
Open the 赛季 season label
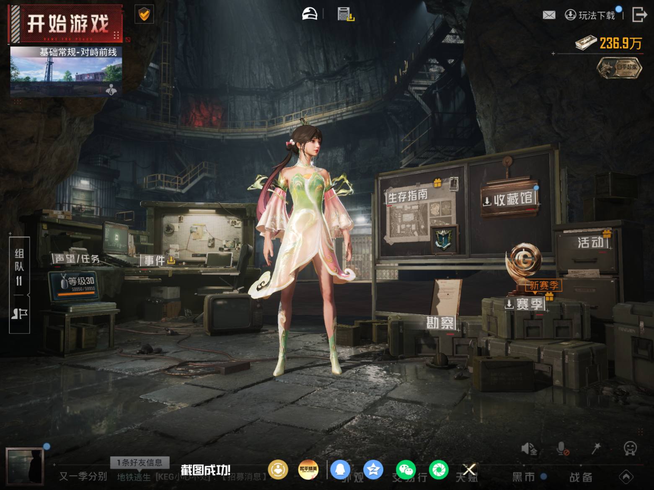point(525,304)
